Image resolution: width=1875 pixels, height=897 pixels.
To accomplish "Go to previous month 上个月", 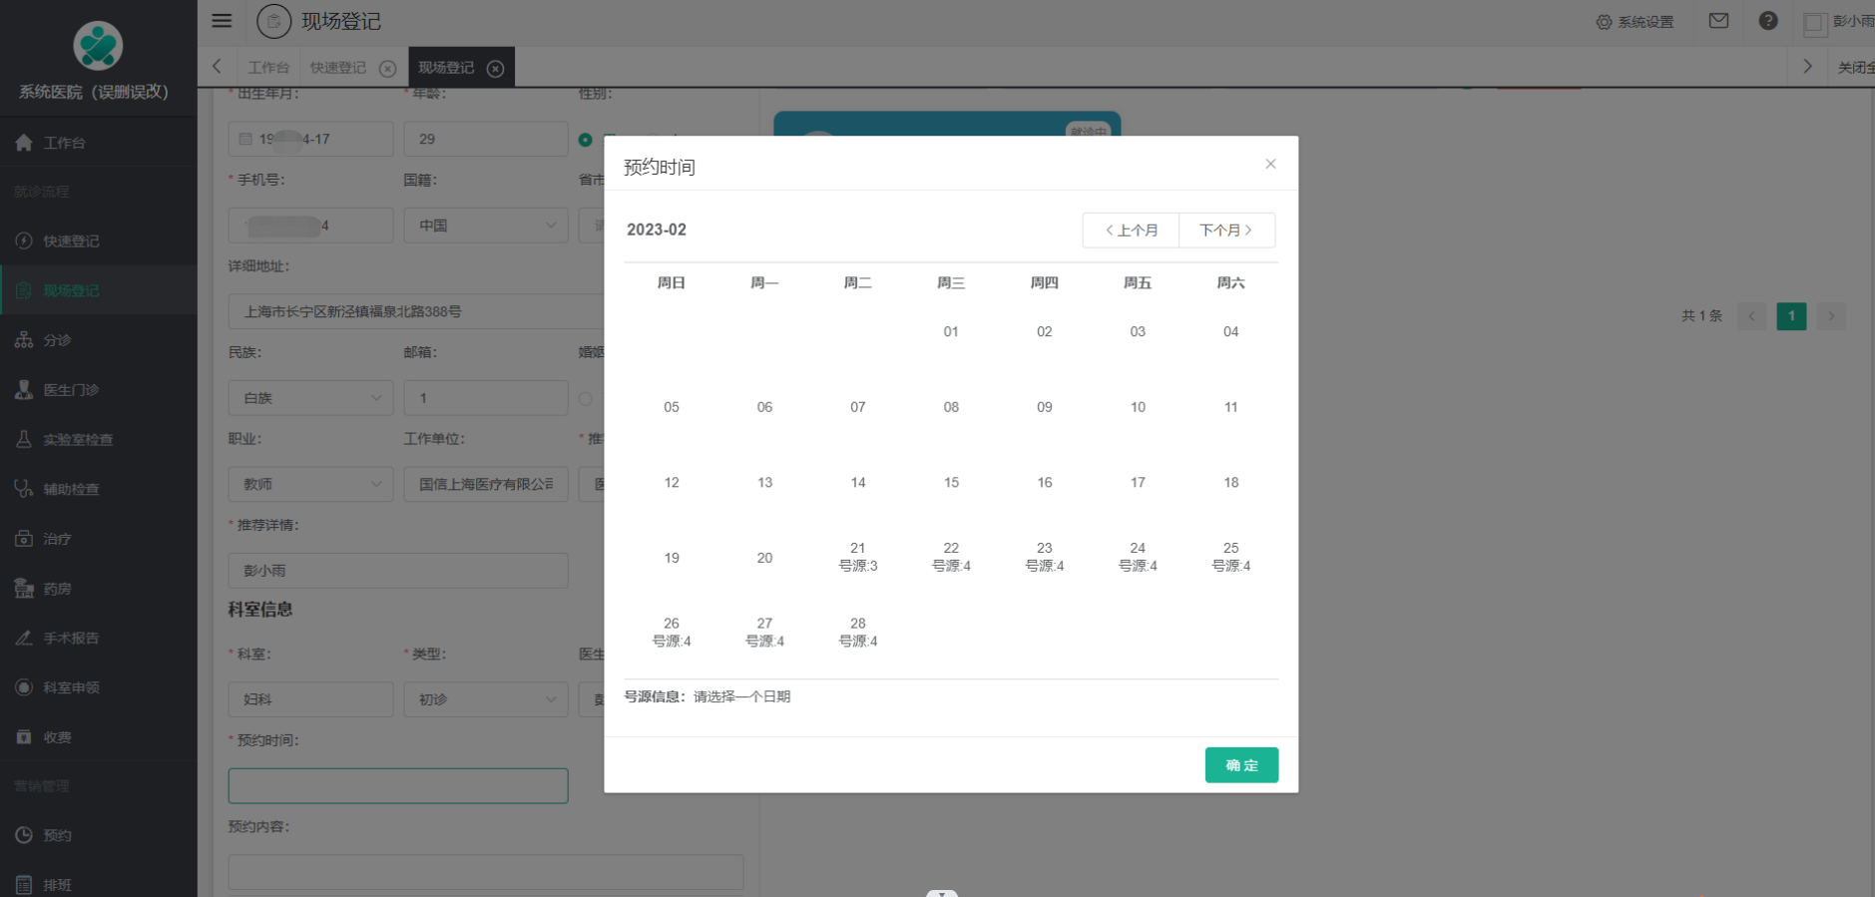I will 1131,230.
